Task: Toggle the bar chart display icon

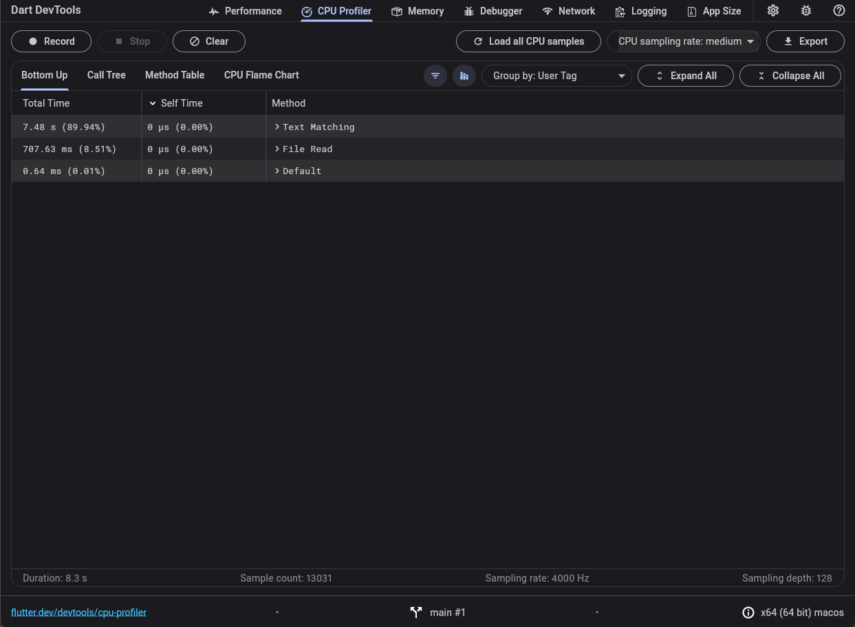Action: point(464,76)
